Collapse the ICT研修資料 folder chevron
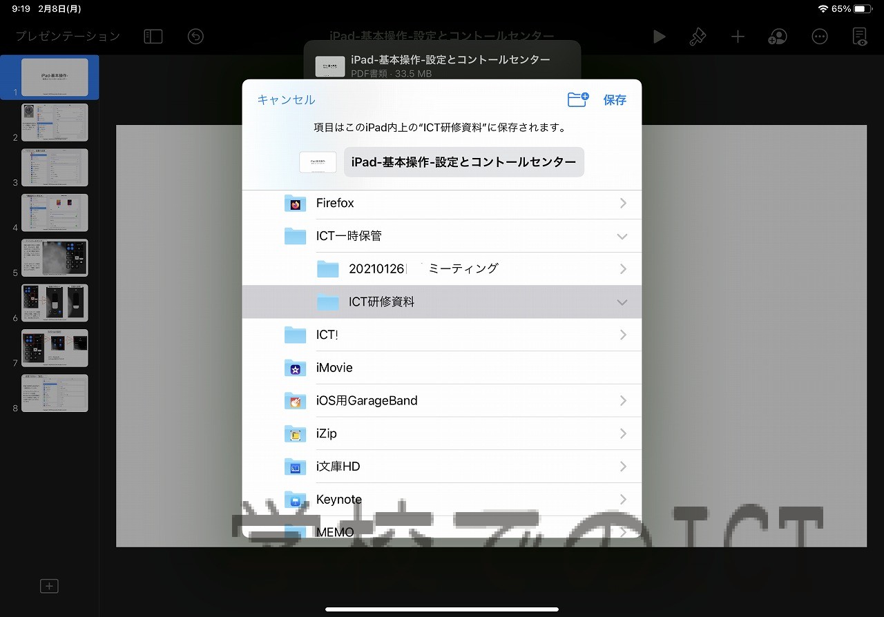The width and height of the screenshot is (884, 617). 622,302
